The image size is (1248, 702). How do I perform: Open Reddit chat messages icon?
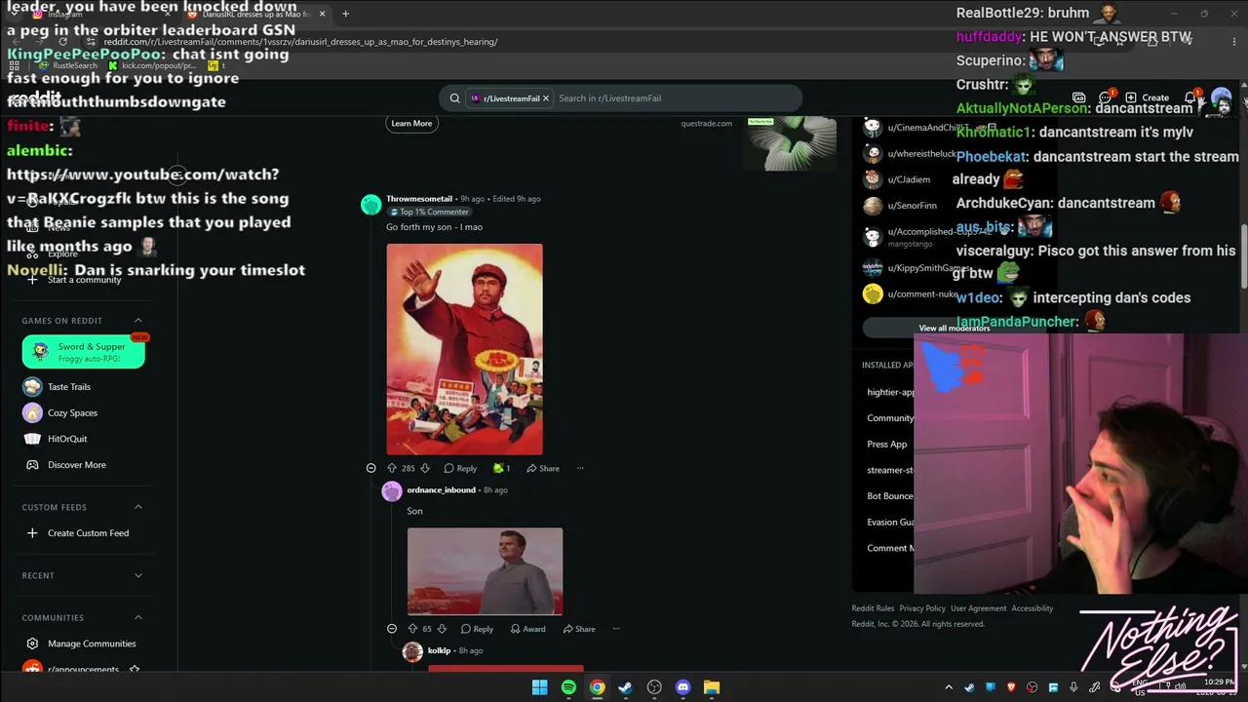click(x=1106, y=97)
